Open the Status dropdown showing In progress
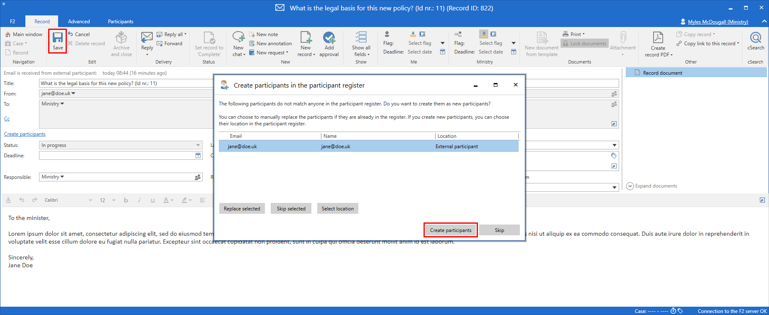Image resolution: width=769 pixels, height=315 pixels. [x=120, y=145]
